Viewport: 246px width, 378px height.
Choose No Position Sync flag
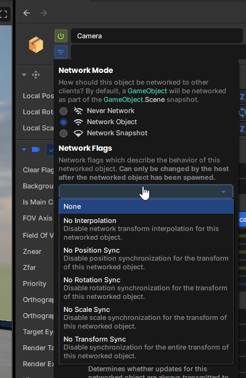click(146, 258)
